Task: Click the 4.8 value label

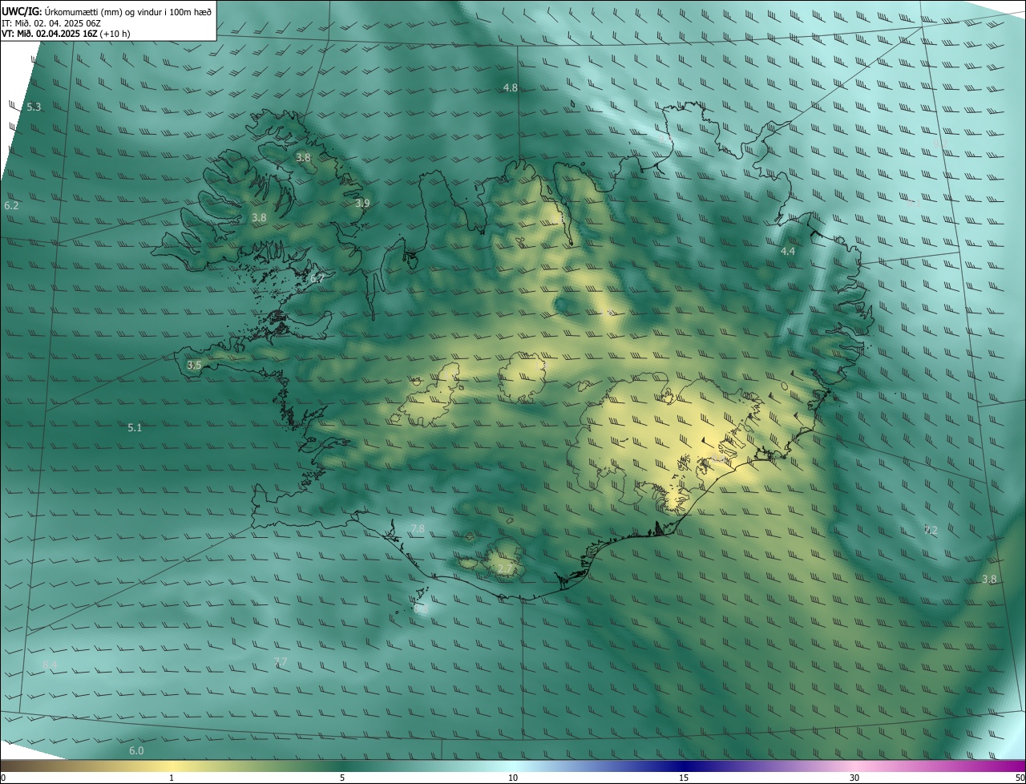Action: pos(510,87)
